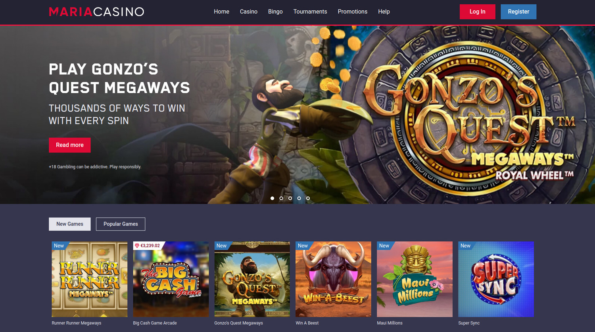Jump to the third carousel slide dot
The image size is (595, 332).
(290, 198)
